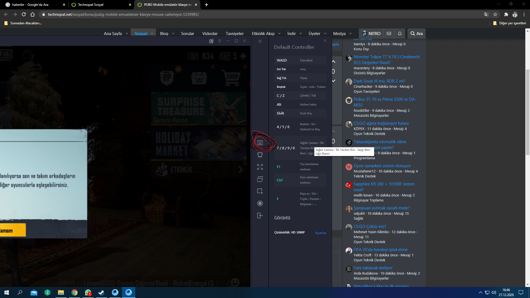Open the Sorular menu item
Image resolution: width=530 pixels, height=298 pixels.
point(187,34)
